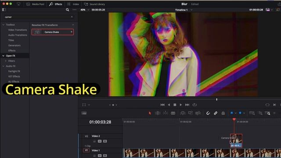Collapse the Audio FX section

tap(3, 66)
